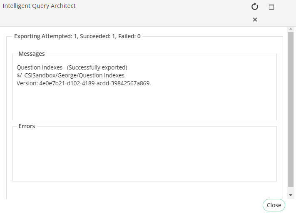Click the Version GUID text line
This screenshot has height=221, width=296.
[x=84, y=83]
